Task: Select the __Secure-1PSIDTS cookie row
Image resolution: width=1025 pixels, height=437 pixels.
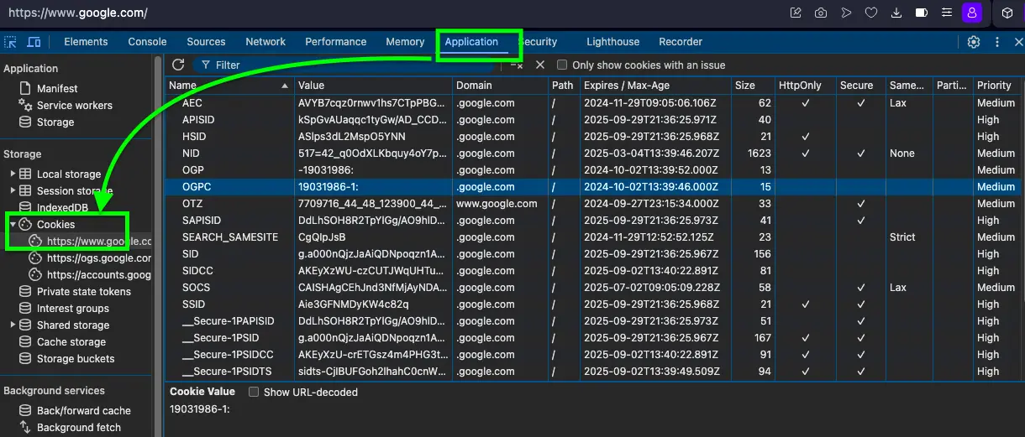Action: click(593, 372)
